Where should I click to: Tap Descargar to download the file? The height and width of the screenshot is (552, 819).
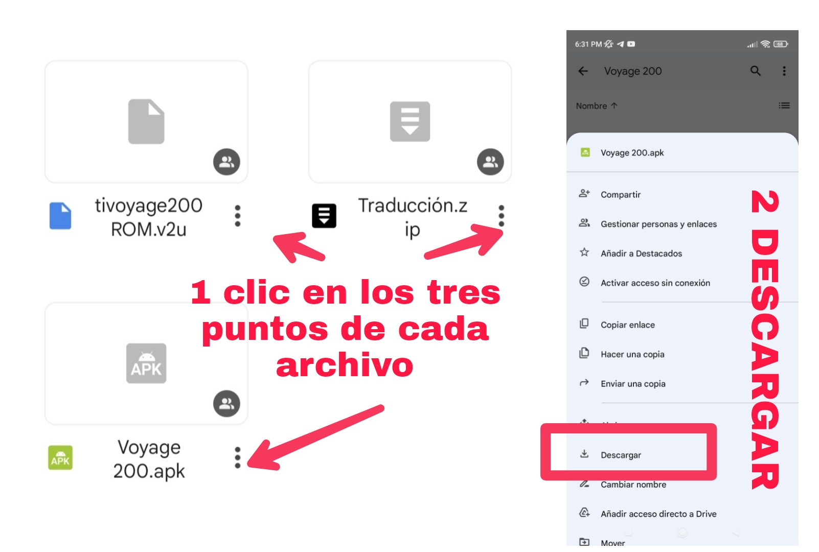(682, 455)
